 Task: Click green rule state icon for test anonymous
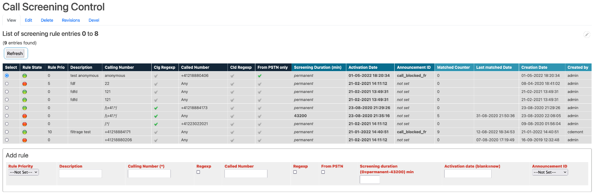24,76
